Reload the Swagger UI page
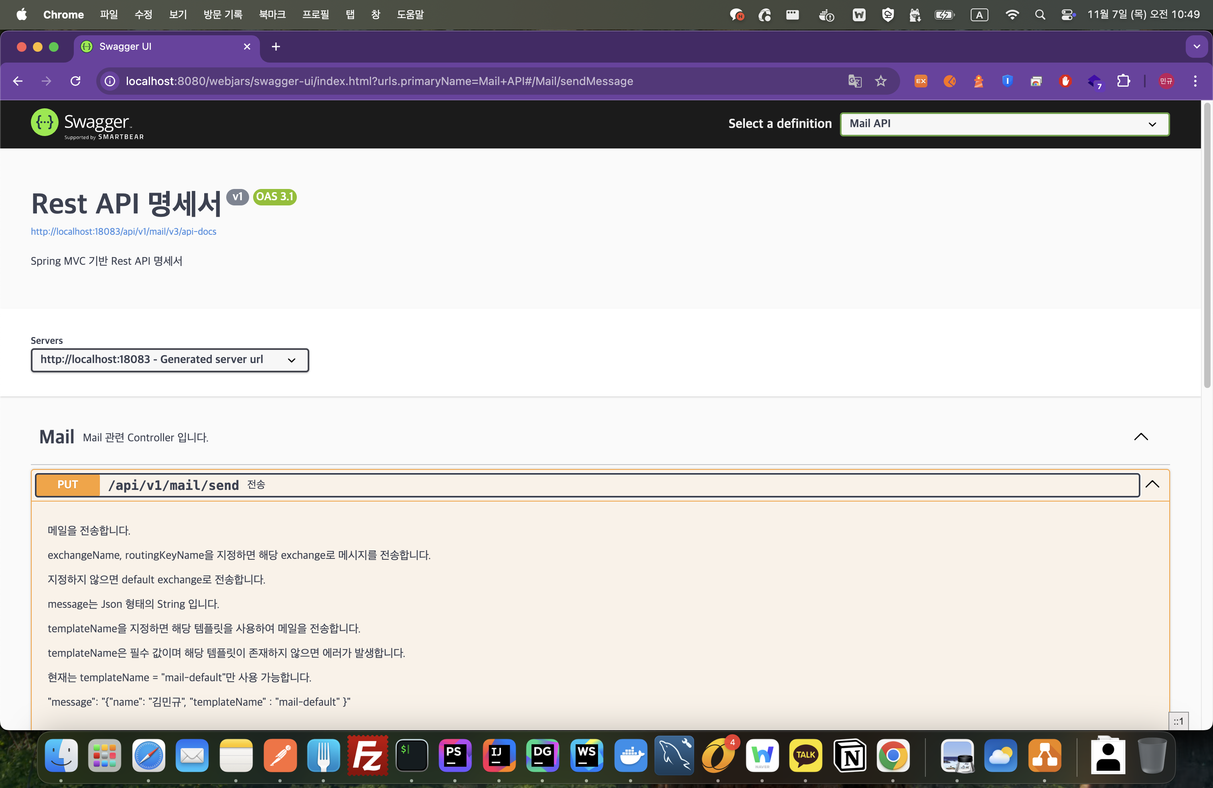This screenshot has width=1213, height=788. pos(75,81)
